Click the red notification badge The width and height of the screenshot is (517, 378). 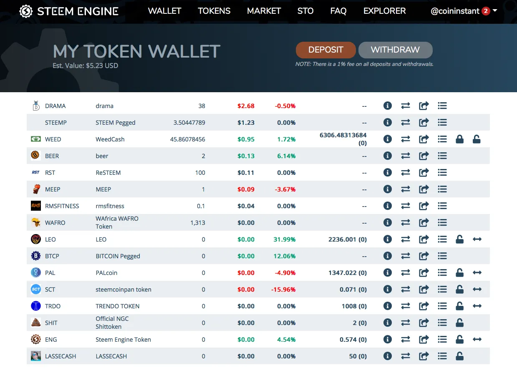[x=486, y=11]
